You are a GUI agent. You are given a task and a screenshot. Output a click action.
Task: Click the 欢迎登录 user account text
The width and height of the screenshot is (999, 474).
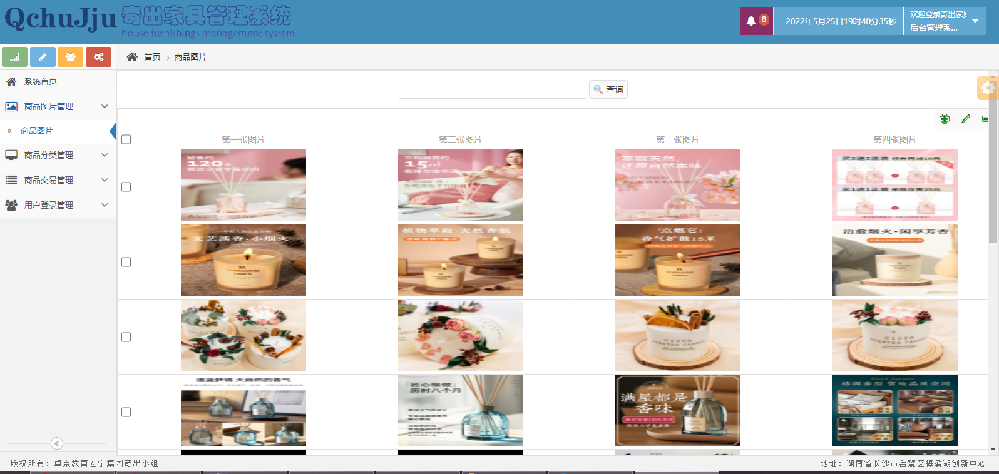[938, 21]
